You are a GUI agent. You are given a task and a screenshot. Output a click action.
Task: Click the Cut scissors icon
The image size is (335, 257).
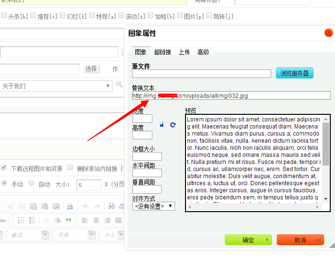(10, 206)
